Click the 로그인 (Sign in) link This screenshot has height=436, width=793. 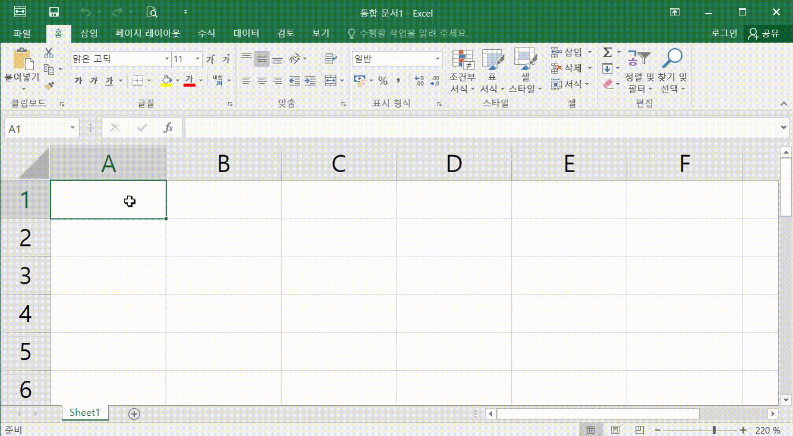pyautogui.click(x=724, y=33)
